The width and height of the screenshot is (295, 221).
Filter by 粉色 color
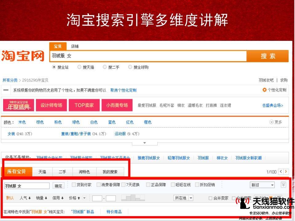tap(58, 122)
